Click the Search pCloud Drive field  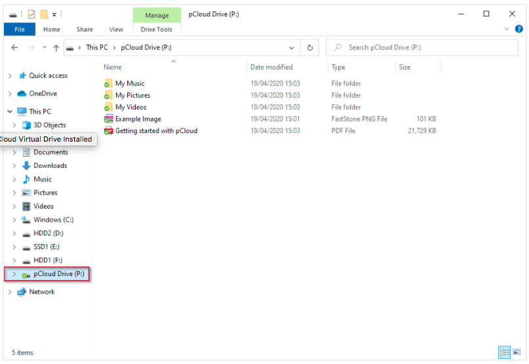[x=421, y=48]
